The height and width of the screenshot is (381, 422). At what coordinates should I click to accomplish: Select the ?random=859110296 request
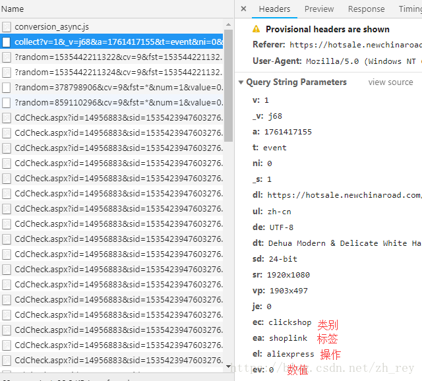click(111, 103)
